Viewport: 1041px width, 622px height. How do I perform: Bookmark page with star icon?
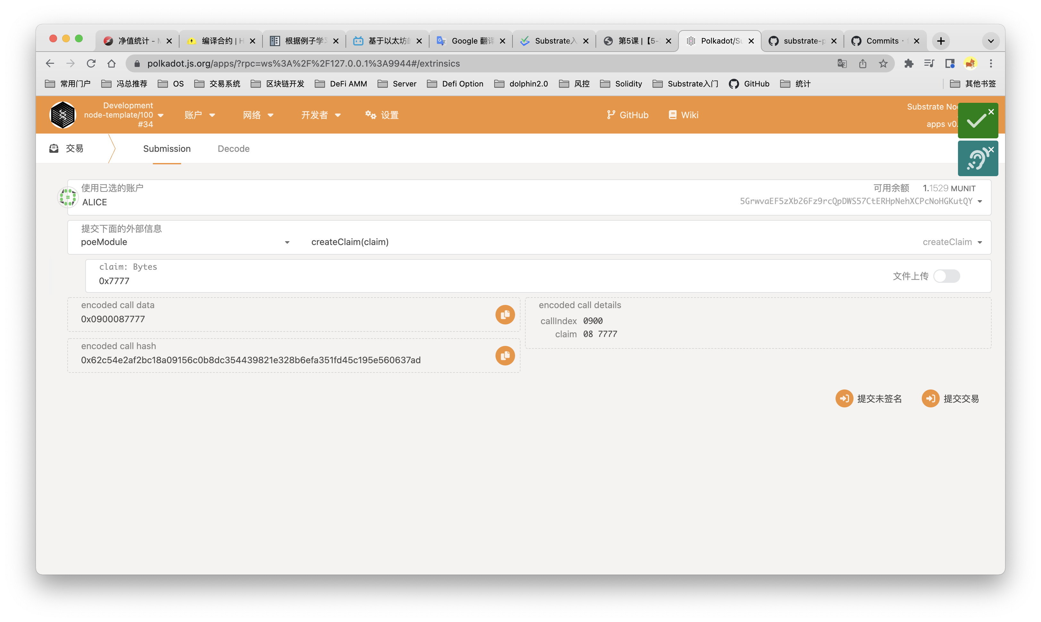(x=883, y=63)
